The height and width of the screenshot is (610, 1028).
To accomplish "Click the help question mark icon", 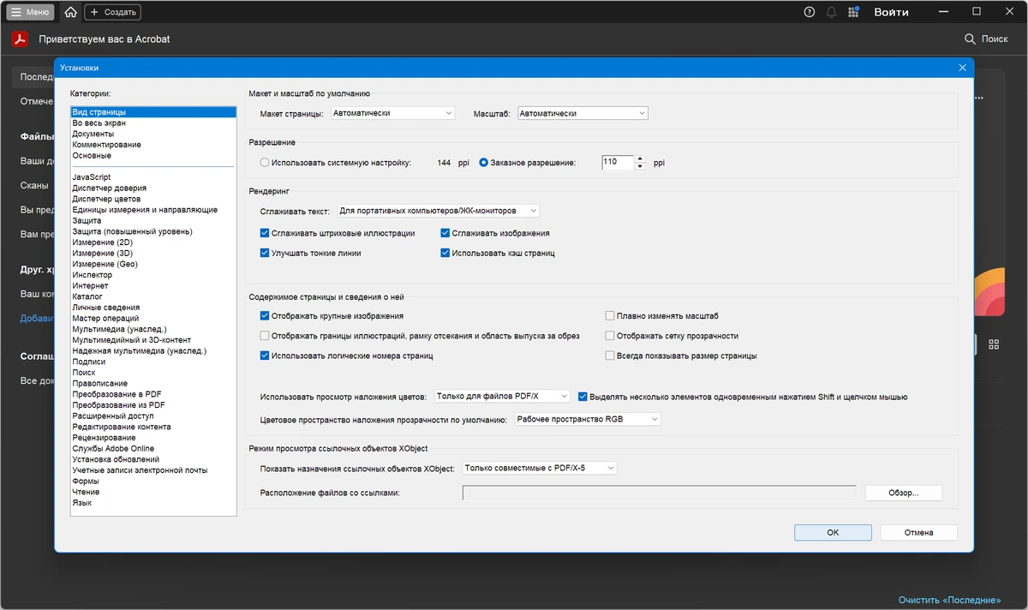I will pyautogui.click(x=810, y=12).
